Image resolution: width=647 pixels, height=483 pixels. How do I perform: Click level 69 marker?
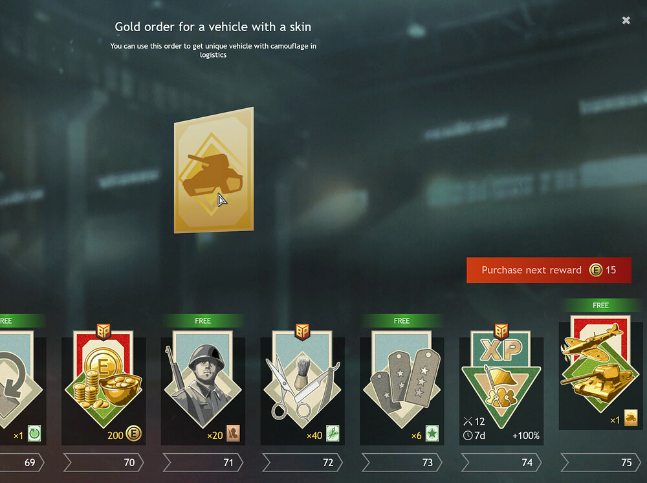click(x=21, y=462)
